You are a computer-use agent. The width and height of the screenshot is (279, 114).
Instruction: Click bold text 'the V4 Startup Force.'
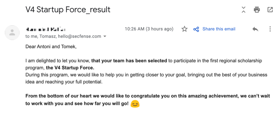(70, 68)
